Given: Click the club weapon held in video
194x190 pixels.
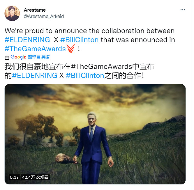Looking at the screenshot, I should click(x=66, y=159).
